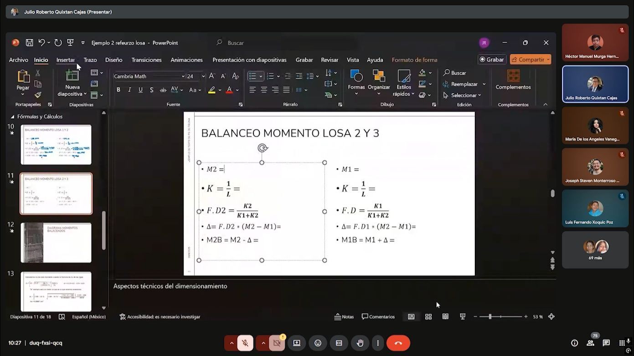Image resolution: width=634 pixels, height=356 pixels.
Task: Toggle bold text formatting
Action: pyautogui.click(x=119, y=90)
